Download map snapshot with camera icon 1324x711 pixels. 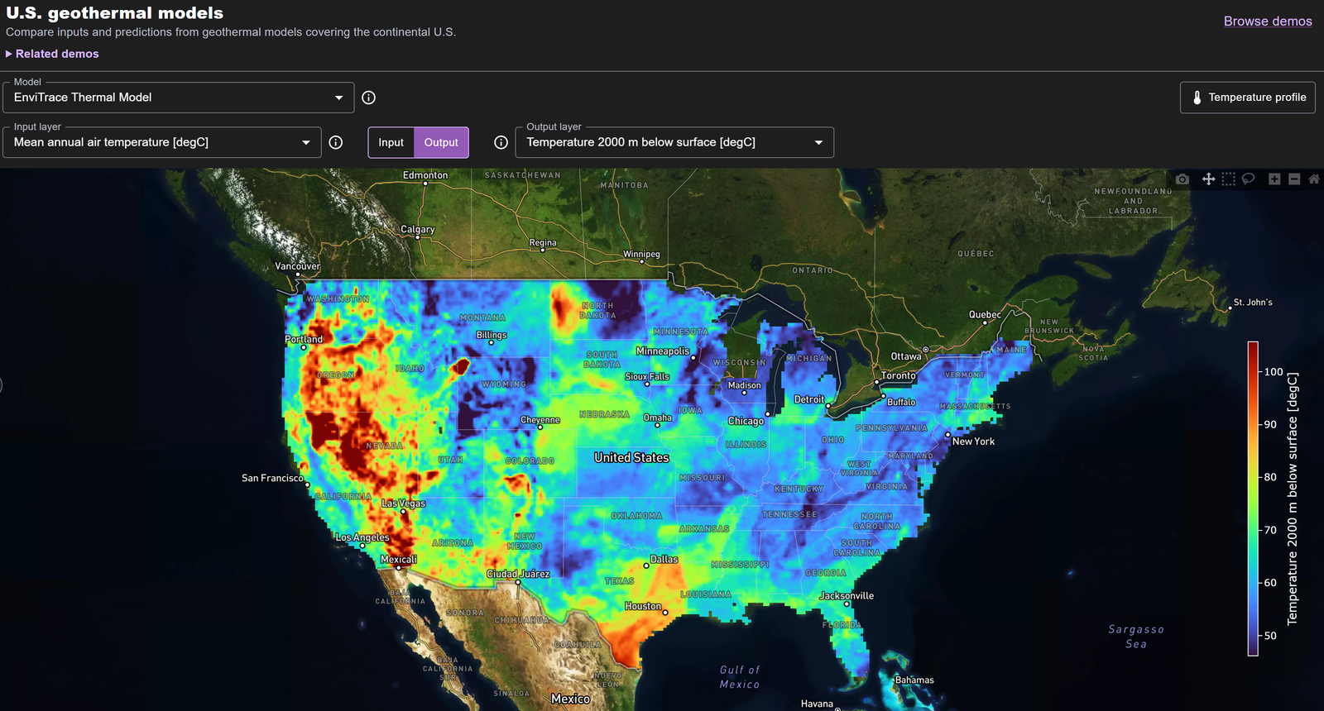click(x=1182, y=179)
